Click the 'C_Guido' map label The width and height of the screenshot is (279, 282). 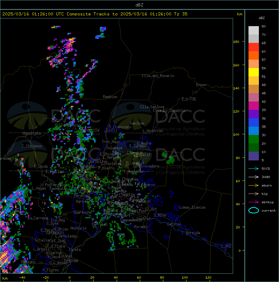41,166
